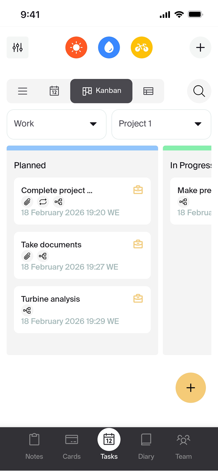Image resolution: width=218 pixels, height=472 pixels.
Task: Click briefcase icon on Take documents card
Action: 138,244
